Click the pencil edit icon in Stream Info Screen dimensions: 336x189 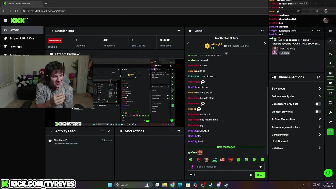[x=312, y=31]
